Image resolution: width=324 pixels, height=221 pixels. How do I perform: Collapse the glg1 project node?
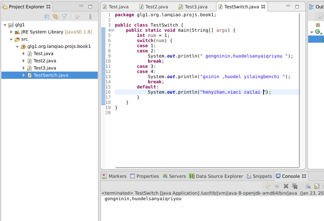[x=5, y=25]
